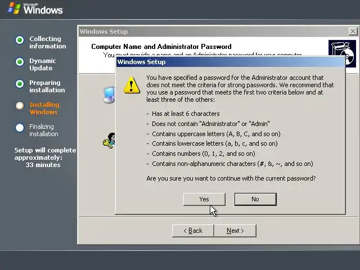Click the '33 minutes' remaining time text
Screen dimensions: 360x270
click(x=43, y=165)
